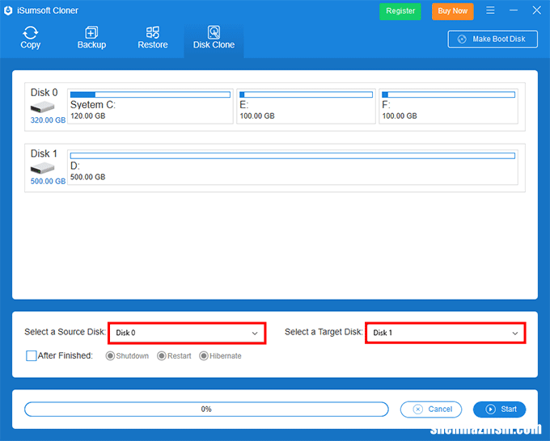This screenshot has width=550, height=441.
Task: Click the Start button
Action: pyautogui.click(x=499, y=409)
